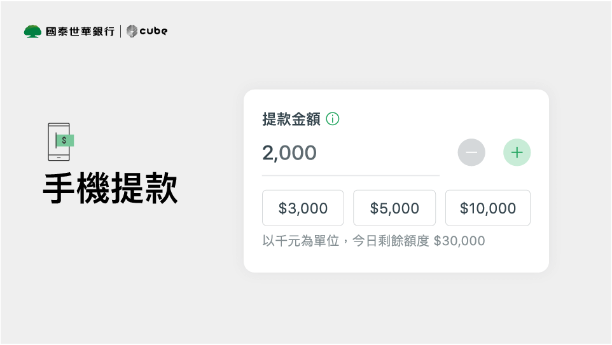Viewport: 612px width, 345px height.
Task: Click the info icon beside 提款金額
Action: [x=333, y=119]
